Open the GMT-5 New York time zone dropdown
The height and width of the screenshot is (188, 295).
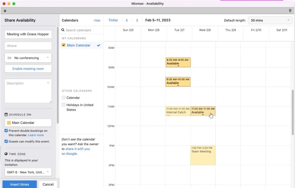pyautogui.click(x=28, y=172)
